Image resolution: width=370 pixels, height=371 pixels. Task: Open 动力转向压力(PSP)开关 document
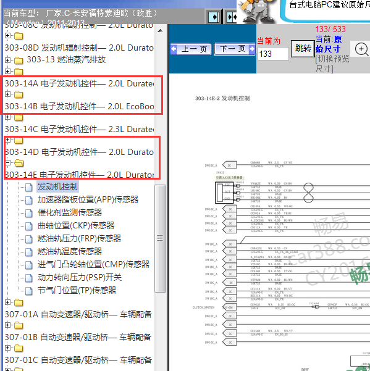[x=80, y=277]
